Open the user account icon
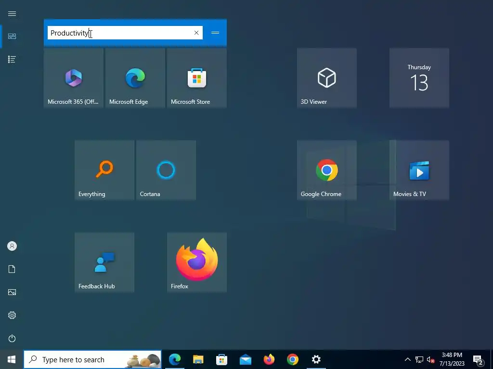493x369 pixels. click(12, 246)
